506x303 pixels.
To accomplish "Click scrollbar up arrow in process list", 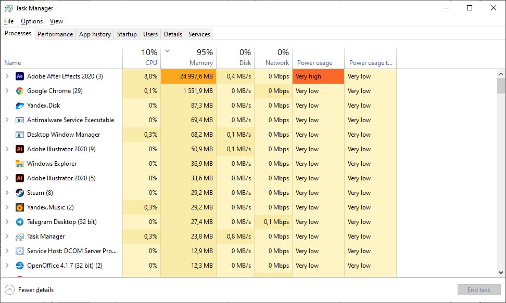I will point(501,74).
